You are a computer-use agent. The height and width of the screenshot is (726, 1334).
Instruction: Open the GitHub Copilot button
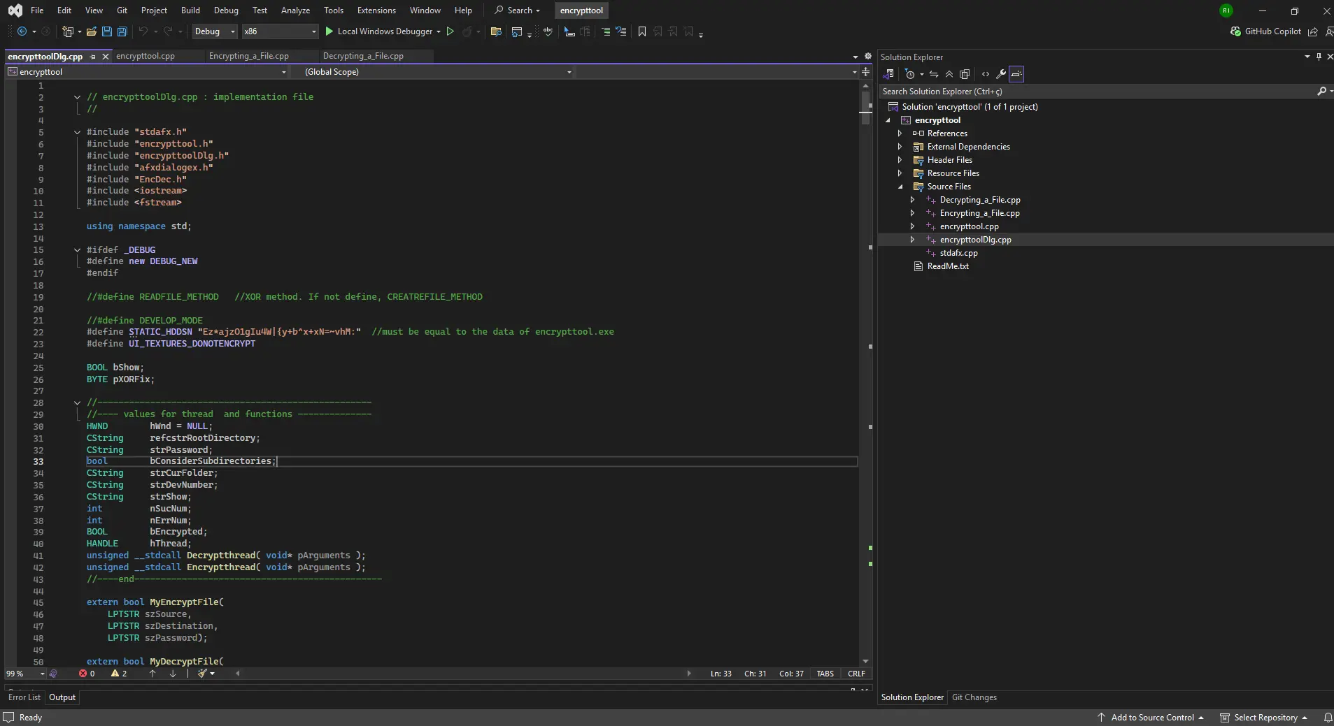tap(1266, 31)
